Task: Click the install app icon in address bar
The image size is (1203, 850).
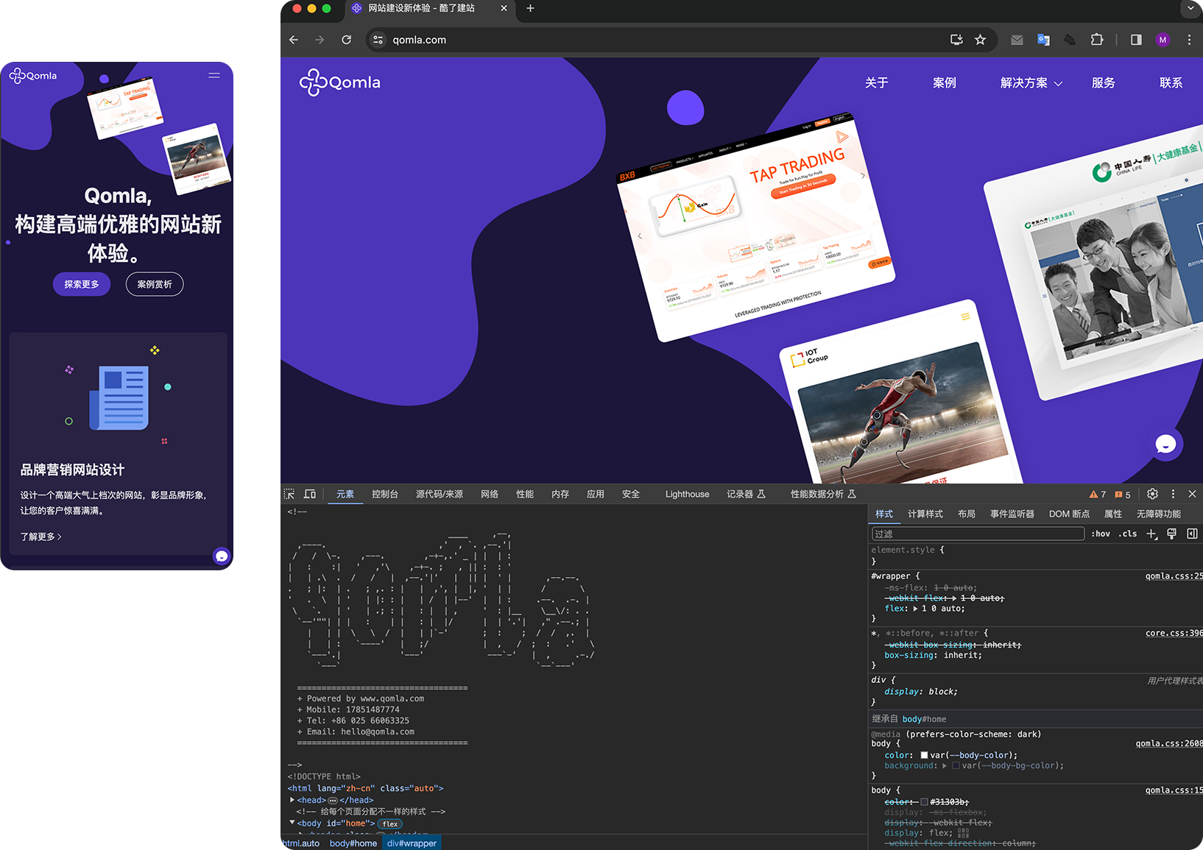Action: (x=956, y=40)
